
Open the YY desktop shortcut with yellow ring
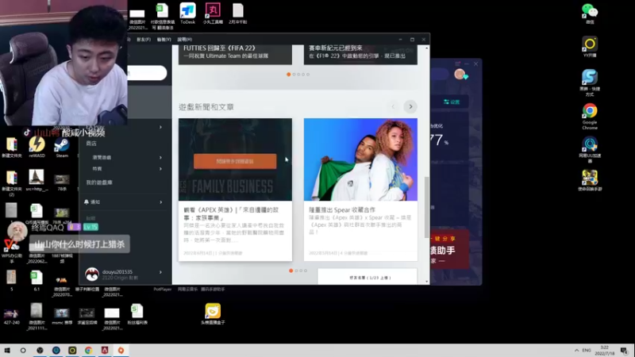coord(590,46)
